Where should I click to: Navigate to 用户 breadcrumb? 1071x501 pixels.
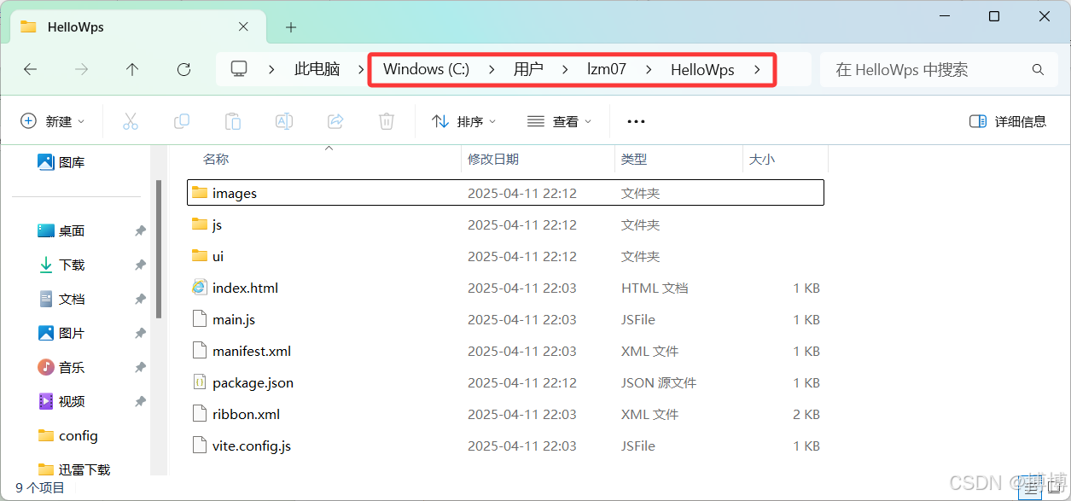tap(528, 70)
